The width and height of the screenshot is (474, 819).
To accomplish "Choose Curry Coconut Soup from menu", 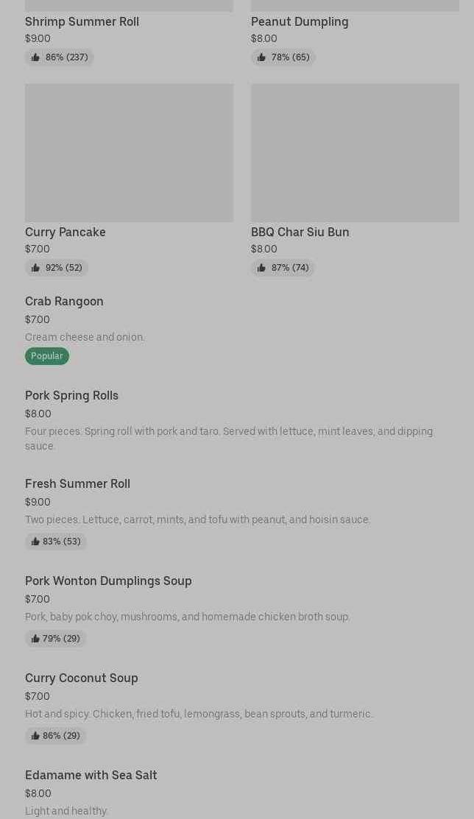I will click(x=81, y=678).
